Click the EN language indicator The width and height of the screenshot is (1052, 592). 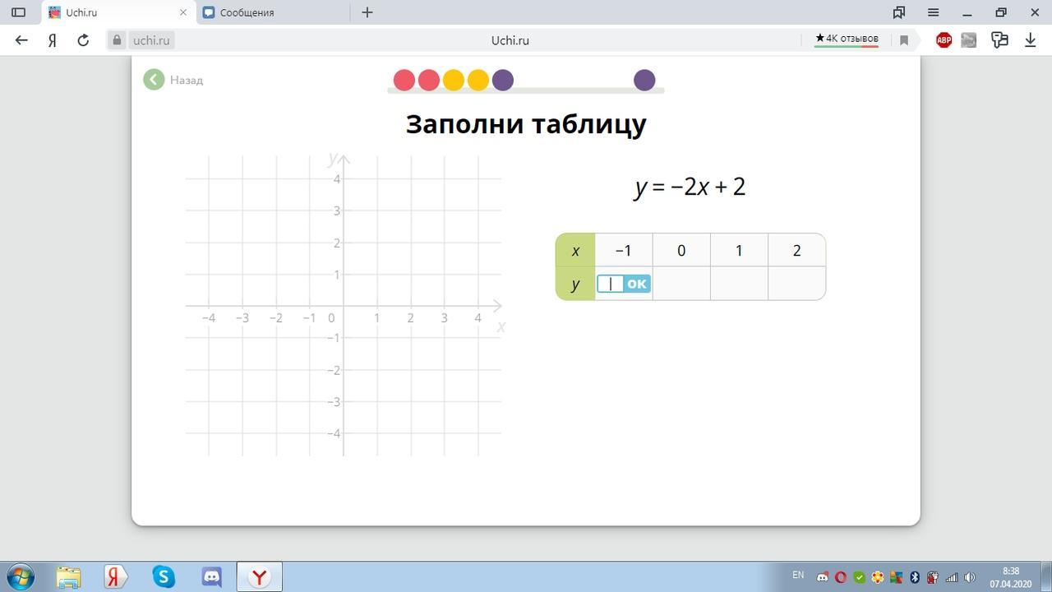point(798,575)
